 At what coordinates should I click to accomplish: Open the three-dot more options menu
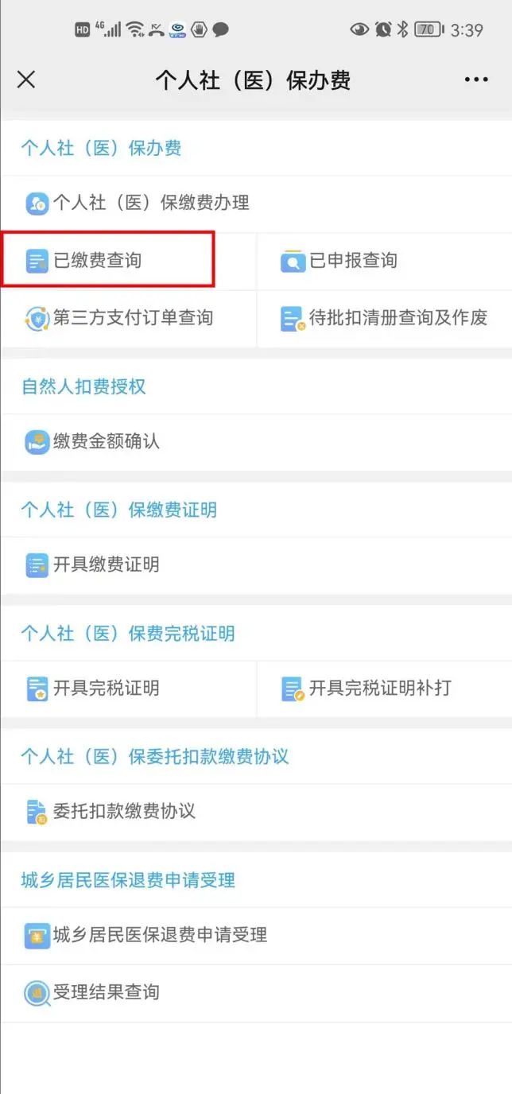[x=476, y=80]
